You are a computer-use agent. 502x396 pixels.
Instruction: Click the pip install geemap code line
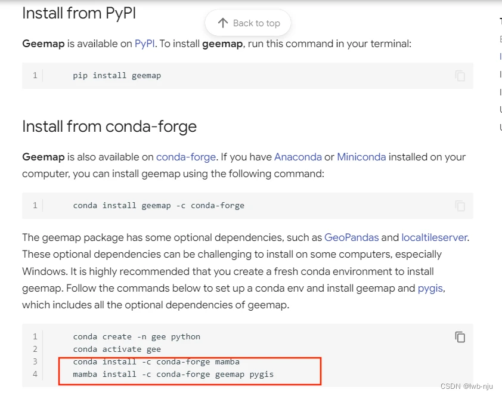tap(117, 76)
